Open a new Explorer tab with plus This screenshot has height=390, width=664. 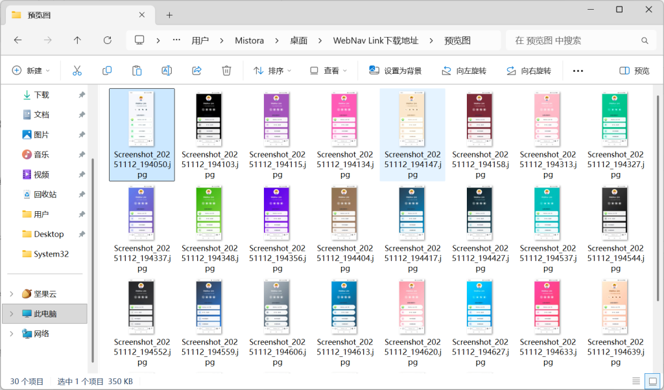click(x=169, y=14)
